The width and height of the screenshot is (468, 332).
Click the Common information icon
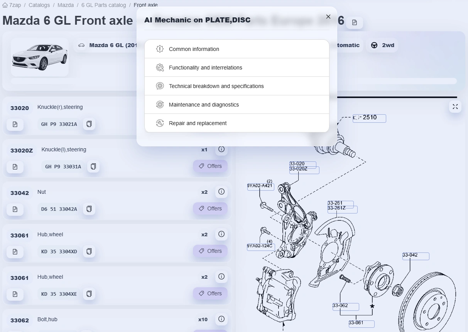tap(160, 49)
